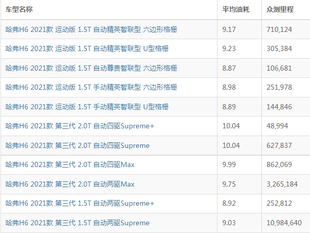Select mileage value 251,978

pos(279,87)
